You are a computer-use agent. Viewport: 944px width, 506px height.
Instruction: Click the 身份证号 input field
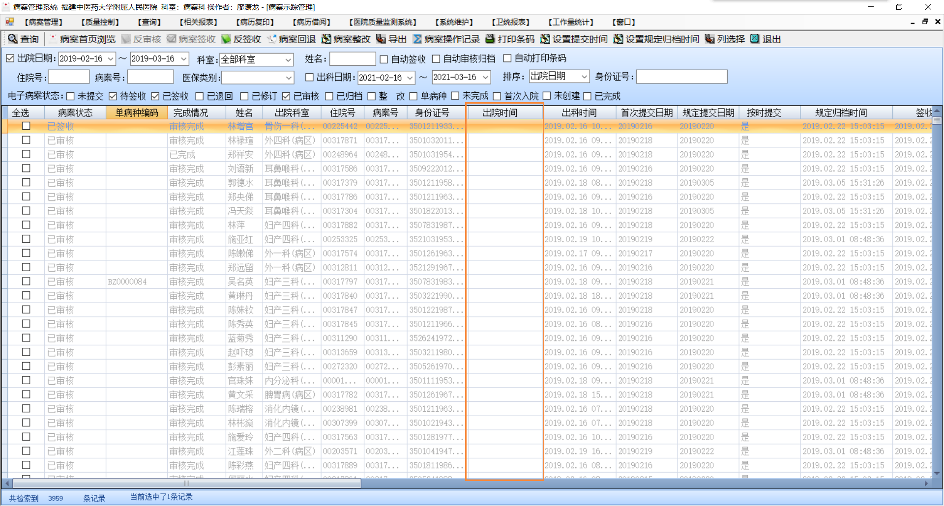point(681,77)
